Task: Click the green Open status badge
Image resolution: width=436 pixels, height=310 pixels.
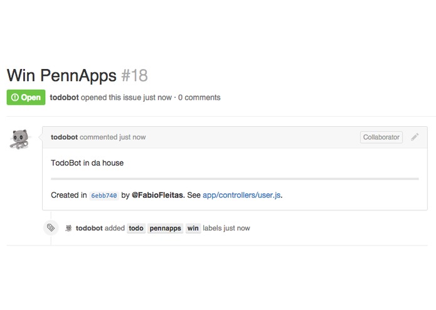Action: [x=26, y=97]
